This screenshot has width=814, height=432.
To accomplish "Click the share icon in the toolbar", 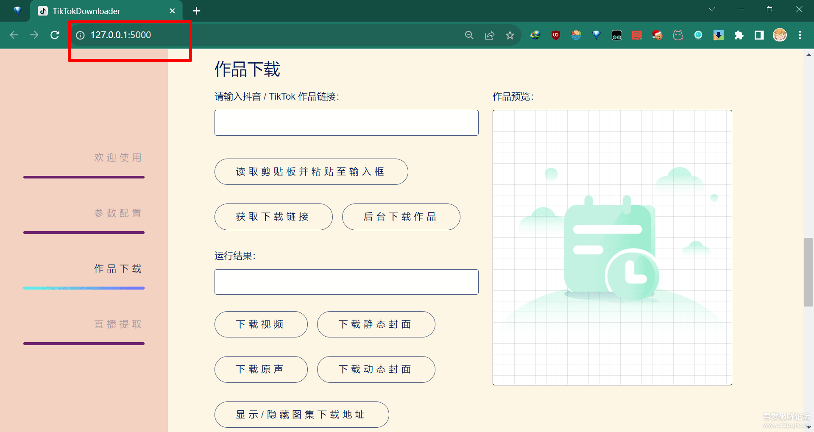I will pyautogui.click(x=490, y=35).
